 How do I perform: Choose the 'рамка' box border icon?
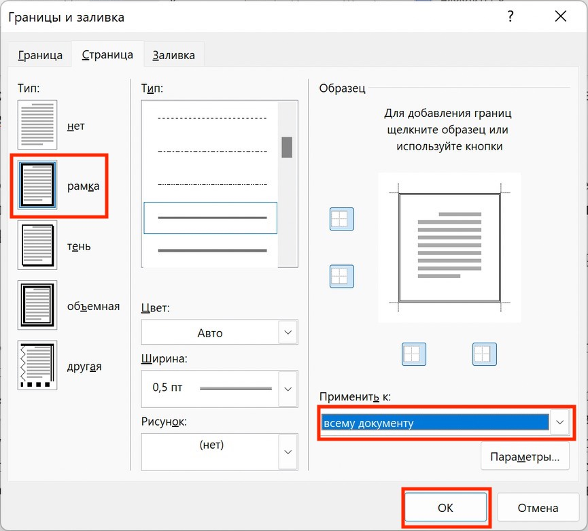[x=37, y=185]
